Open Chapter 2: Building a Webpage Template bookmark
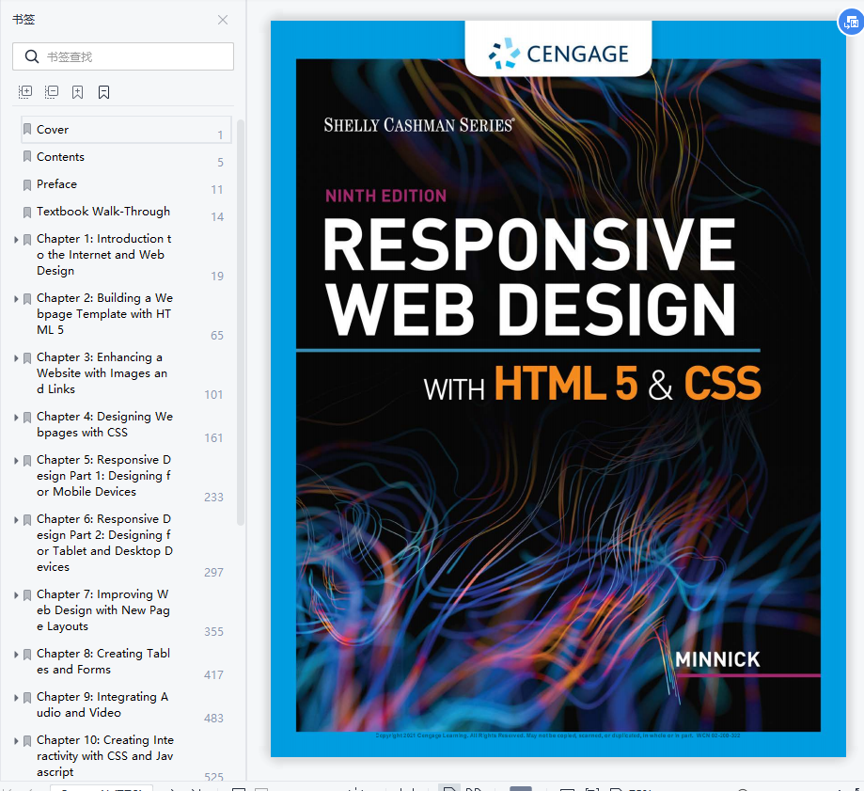864x791 pixels. point(104,313)
